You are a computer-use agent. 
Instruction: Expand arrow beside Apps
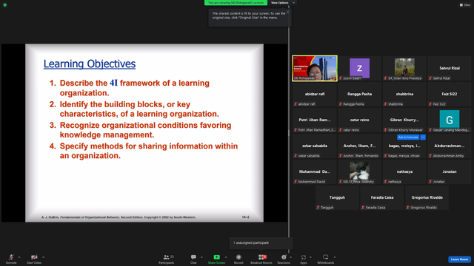(310, 257)
